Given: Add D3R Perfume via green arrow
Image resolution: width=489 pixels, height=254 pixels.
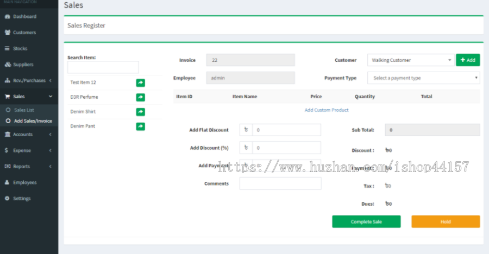Looking at the screenshot, I should tap(140, 97).
